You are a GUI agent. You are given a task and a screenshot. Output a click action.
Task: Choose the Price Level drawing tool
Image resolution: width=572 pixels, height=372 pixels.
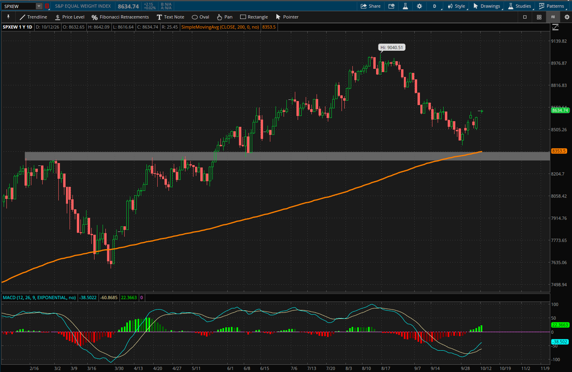pos(70,17)
